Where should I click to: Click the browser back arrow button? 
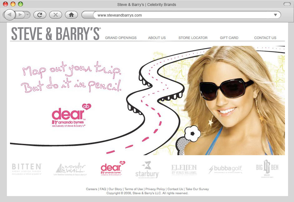(9, 15)
